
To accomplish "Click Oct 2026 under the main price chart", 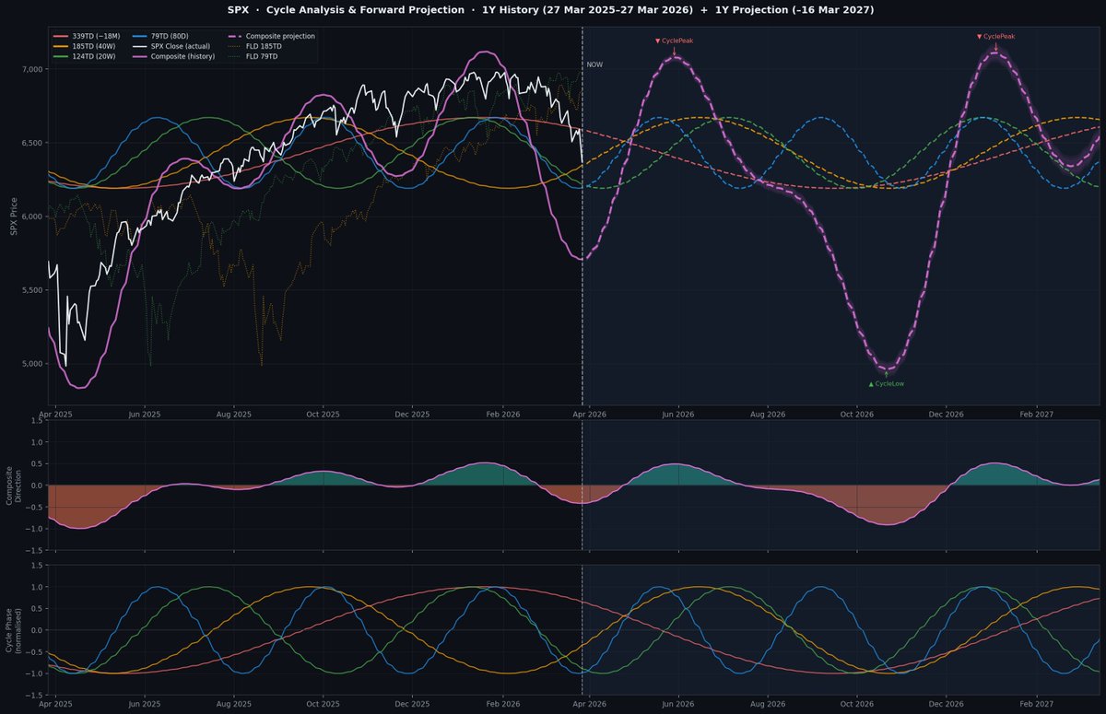I will (857, 415).
